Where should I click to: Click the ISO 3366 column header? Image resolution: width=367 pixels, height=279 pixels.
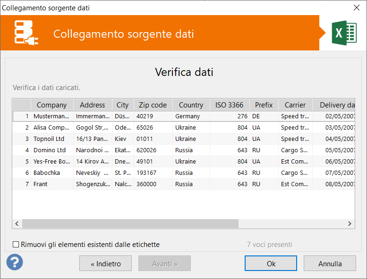coord(230,105)
